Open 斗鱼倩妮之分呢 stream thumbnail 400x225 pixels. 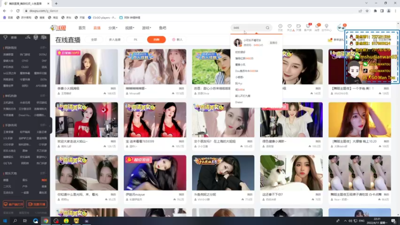point(223,172)
